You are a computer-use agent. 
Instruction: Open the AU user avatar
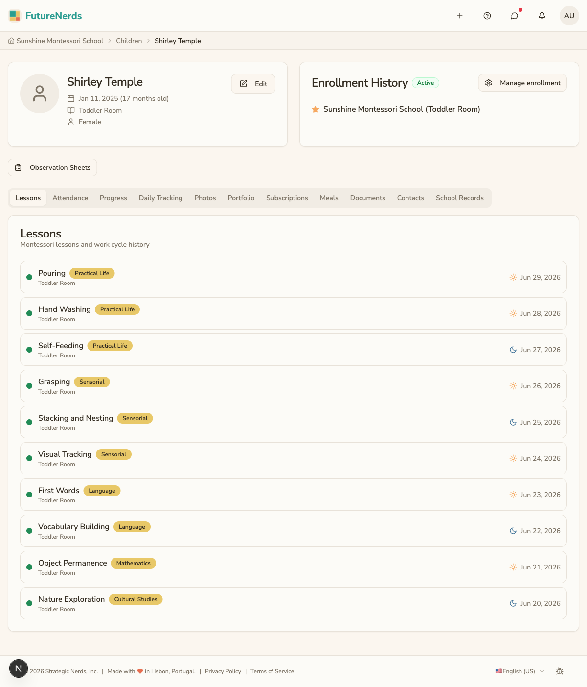click(569, 16)
